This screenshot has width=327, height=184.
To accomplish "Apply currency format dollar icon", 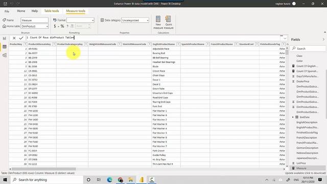I will pyautogui.click(x=55, y=26).
